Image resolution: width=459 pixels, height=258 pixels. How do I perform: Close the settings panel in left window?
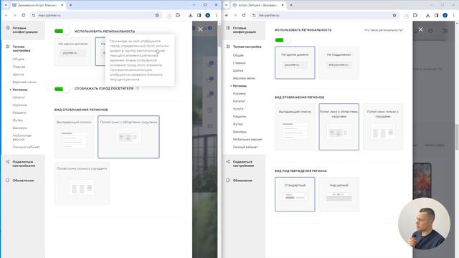(x=200, y=29)
